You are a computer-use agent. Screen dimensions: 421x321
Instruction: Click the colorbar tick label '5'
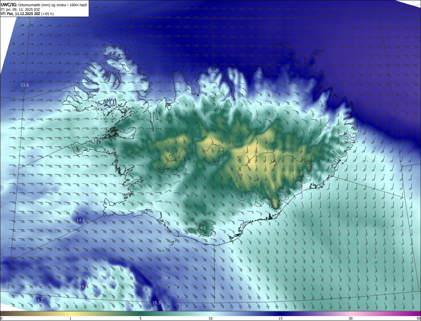click(140, 318)
